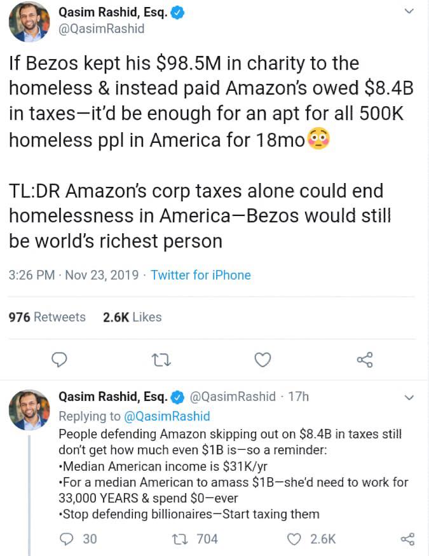The height and width of the screenshot is (556, 429).
Task: Open Qasim Rashid's main profile picture
Action: point(29,22)
